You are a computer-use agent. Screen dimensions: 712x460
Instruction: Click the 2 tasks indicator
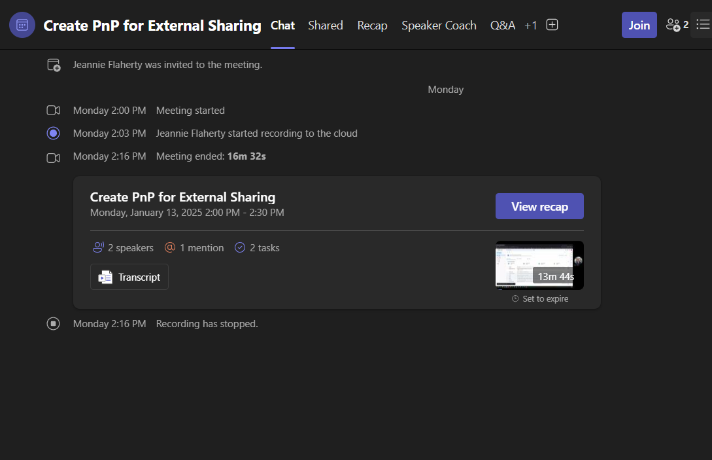pos(257,248)
